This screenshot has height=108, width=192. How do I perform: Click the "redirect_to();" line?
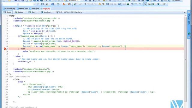pos(26,61)
